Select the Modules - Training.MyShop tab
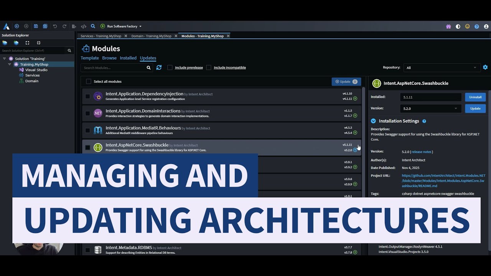 [203, 36]
